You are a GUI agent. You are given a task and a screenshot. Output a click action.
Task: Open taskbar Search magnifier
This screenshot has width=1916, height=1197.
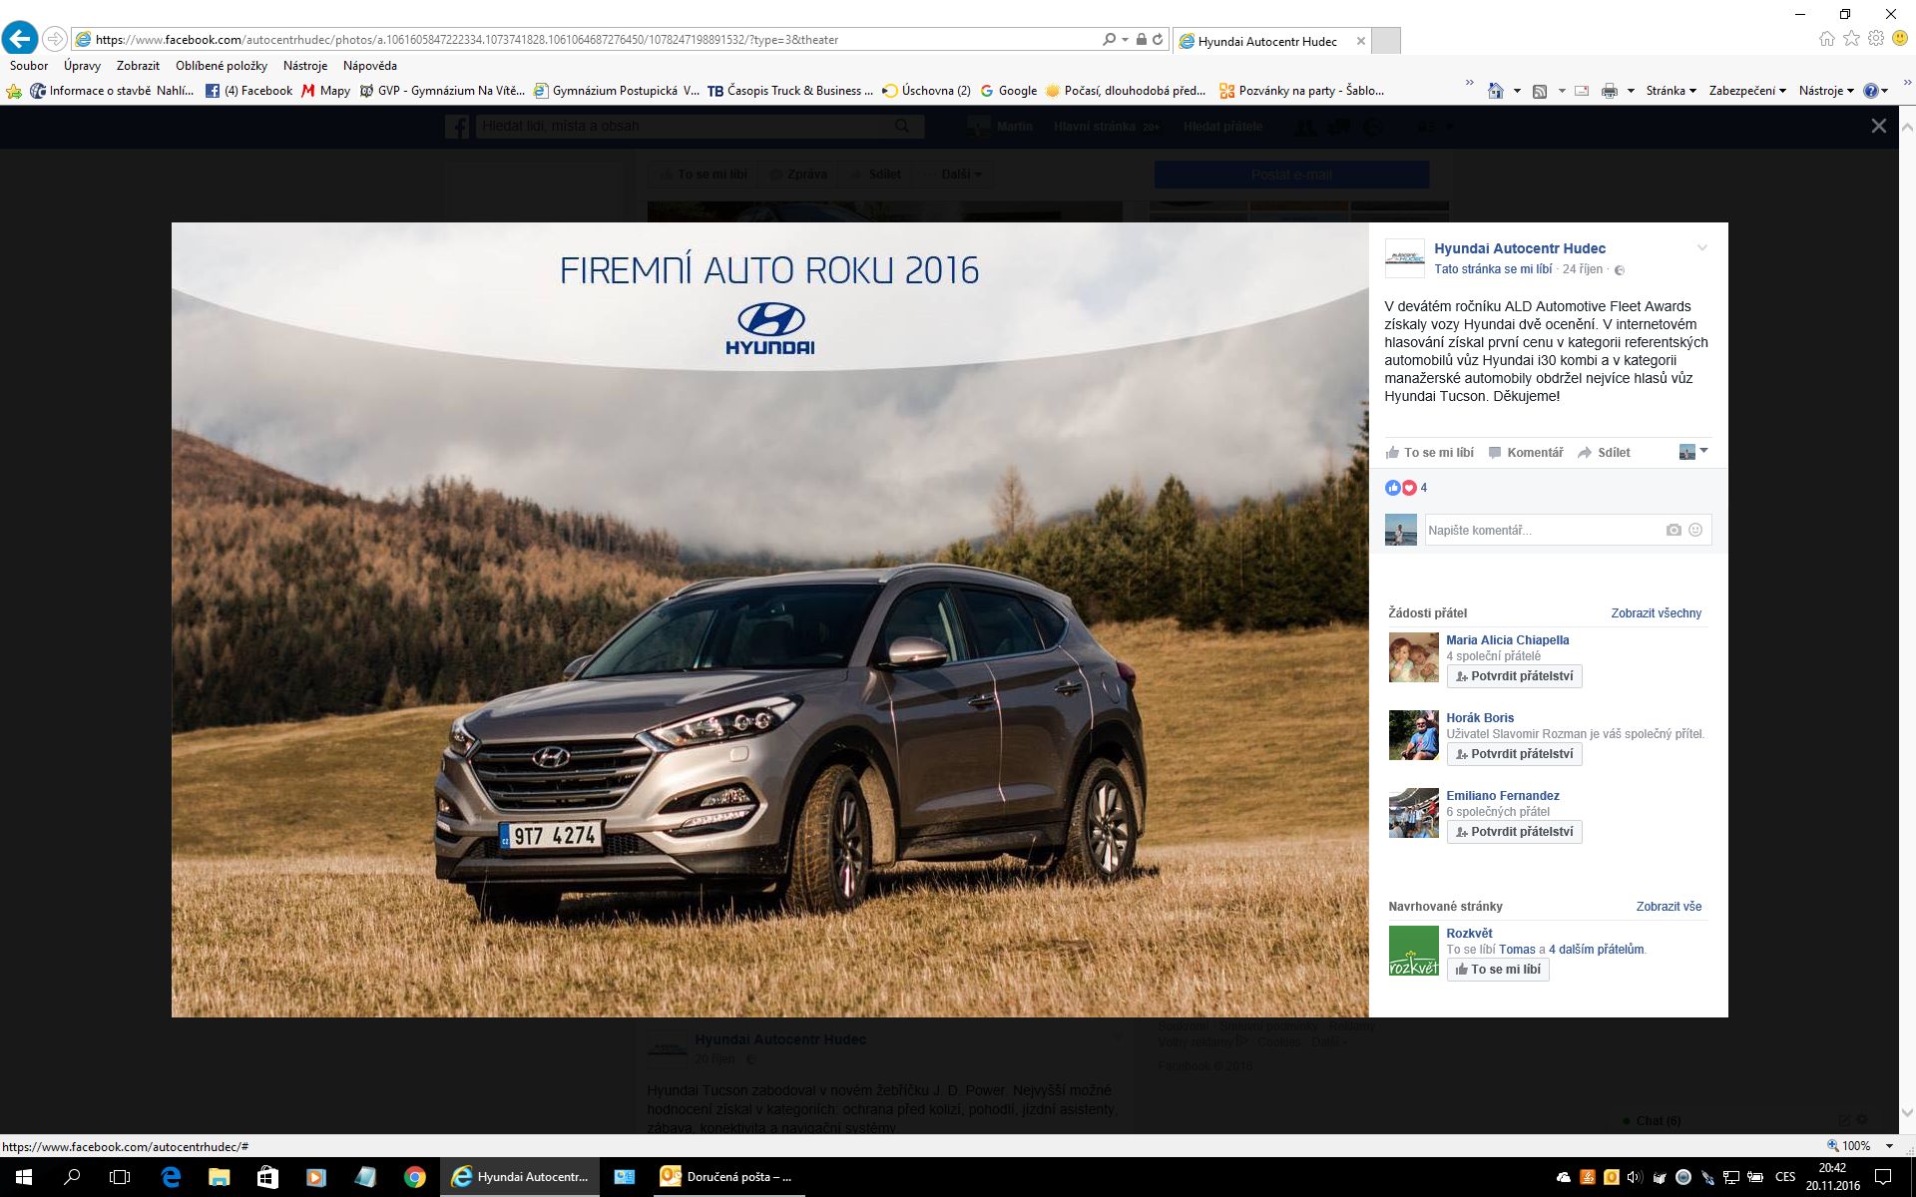click(x=72, y=1177)
